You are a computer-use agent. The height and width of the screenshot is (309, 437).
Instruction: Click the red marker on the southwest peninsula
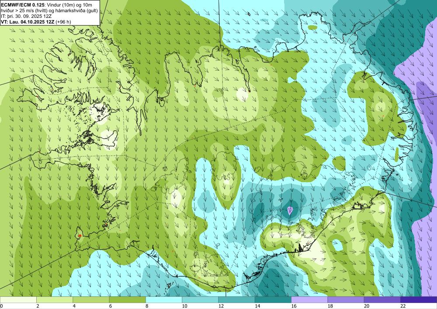point(80,236)
